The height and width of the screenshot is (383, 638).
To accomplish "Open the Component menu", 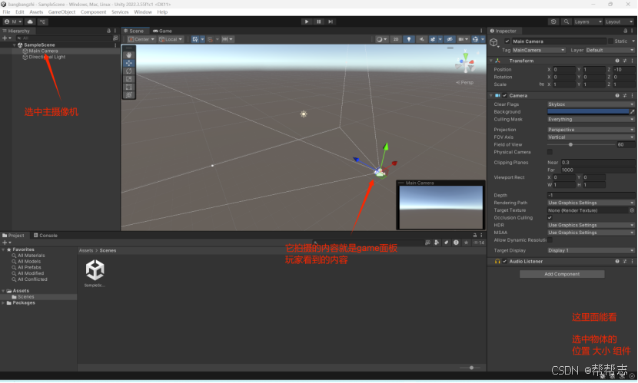I will 93,12.
